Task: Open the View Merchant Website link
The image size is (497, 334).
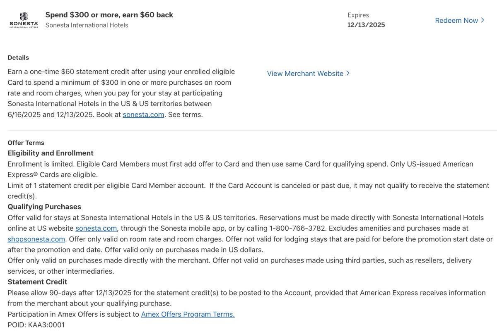Action: click(305, 73)
